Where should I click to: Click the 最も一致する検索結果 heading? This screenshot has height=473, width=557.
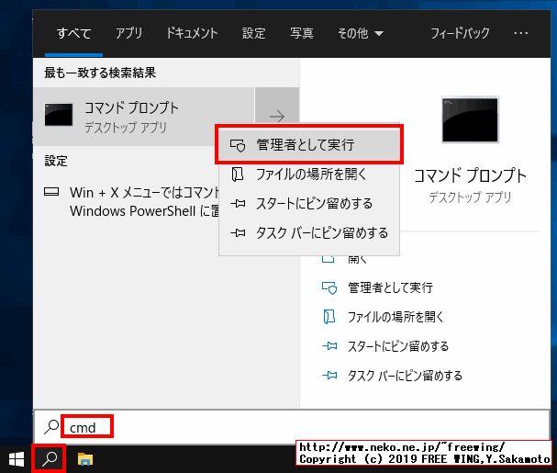[100, 73]
